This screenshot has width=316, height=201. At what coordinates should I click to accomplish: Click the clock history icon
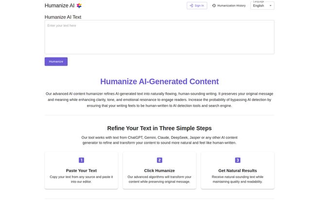tap(214, 6)
